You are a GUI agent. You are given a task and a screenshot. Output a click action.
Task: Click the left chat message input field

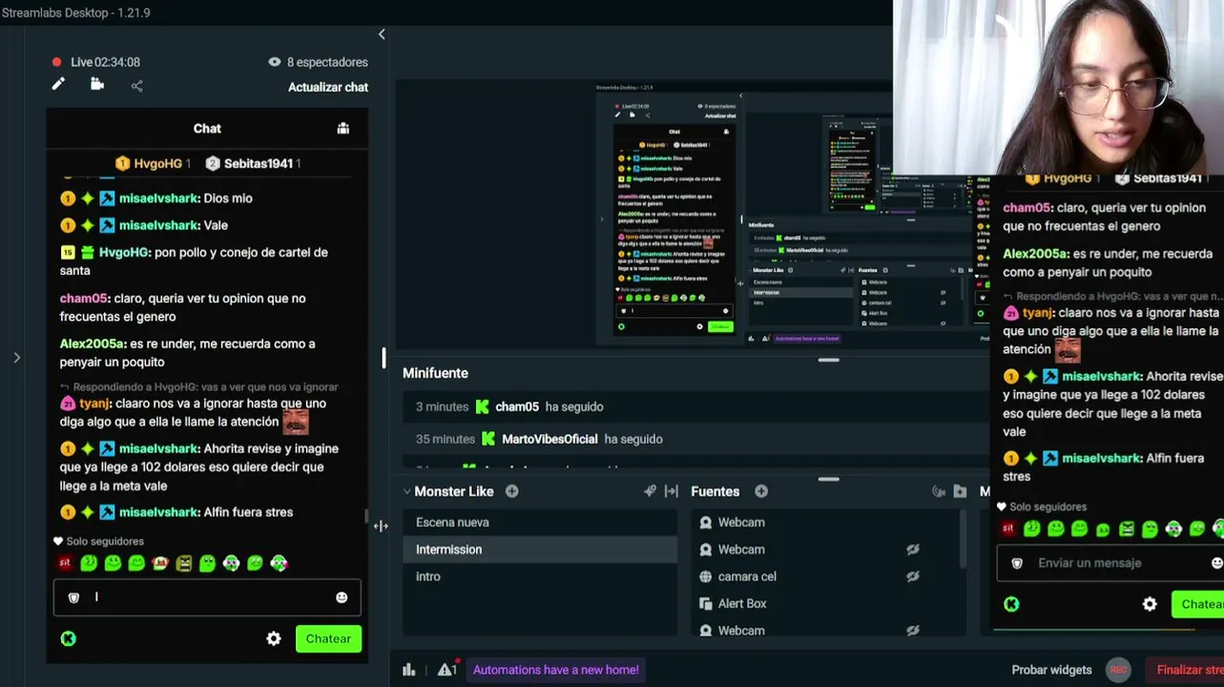pos(207,597)
